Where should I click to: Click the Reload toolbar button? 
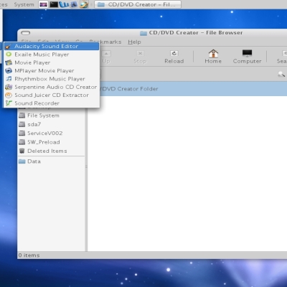pyautogui.click(x=174, y=57)
